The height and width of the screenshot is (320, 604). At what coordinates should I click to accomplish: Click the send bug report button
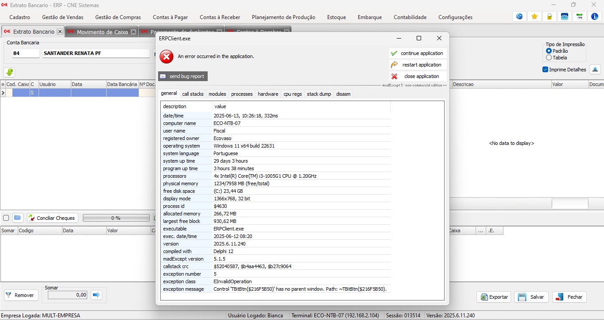click(182, 76)
